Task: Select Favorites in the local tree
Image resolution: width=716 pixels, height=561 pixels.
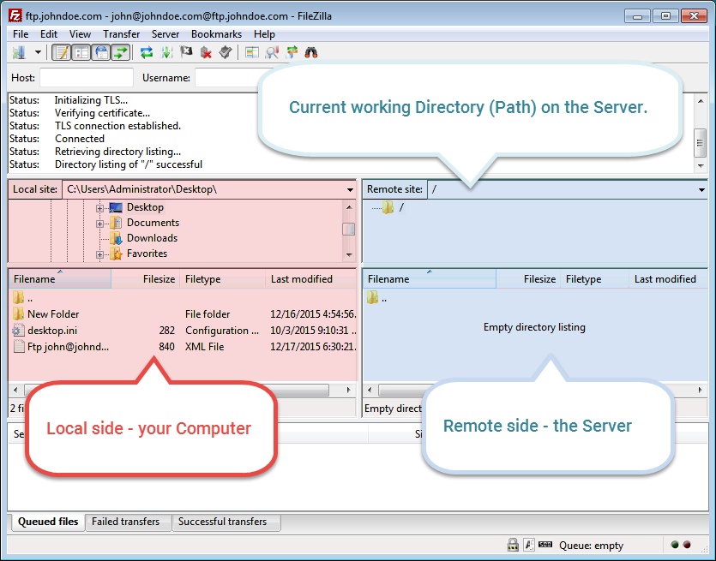Action: pos(147,254)
